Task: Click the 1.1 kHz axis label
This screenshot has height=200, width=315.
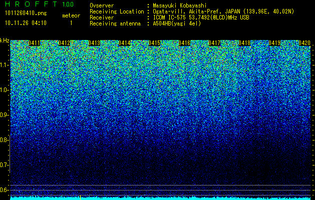Action: (4, 65)
